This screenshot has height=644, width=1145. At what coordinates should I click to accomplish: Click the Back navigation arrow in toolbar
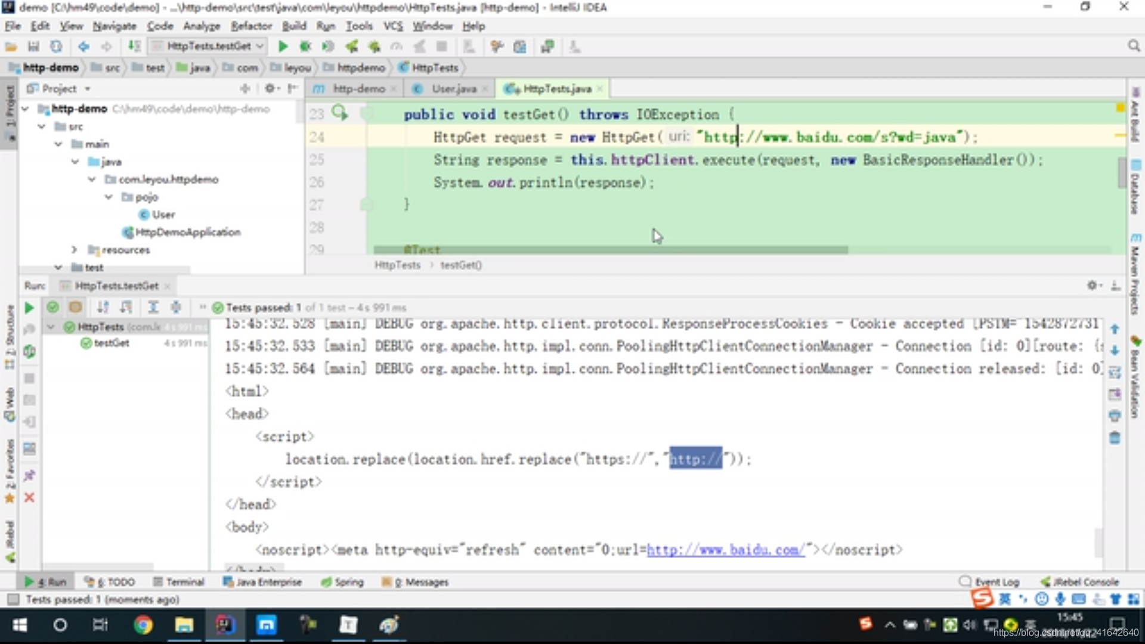[83, 47]
